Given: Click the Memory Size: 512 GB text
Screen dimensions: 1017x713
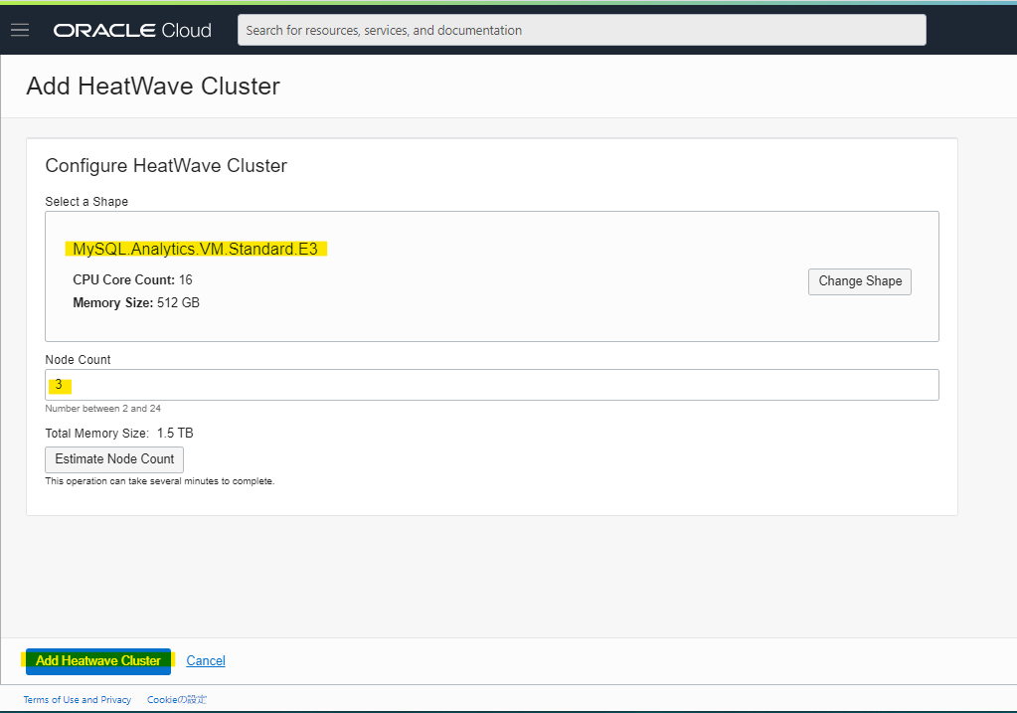Looking at the screenshot, I should tap(136, 303).
